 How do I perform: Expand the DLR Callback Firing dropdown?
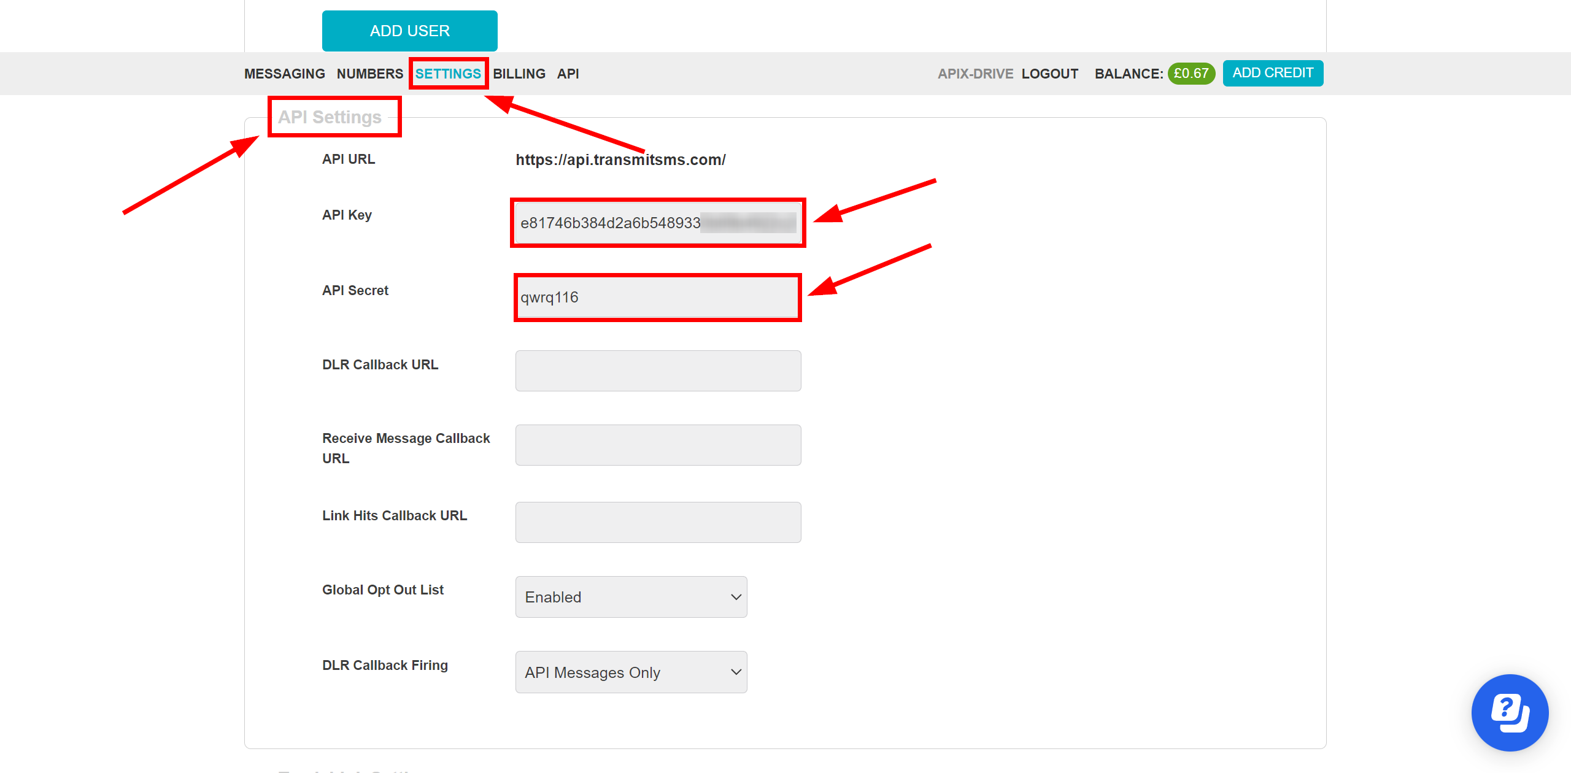click(x=631, y=672)
